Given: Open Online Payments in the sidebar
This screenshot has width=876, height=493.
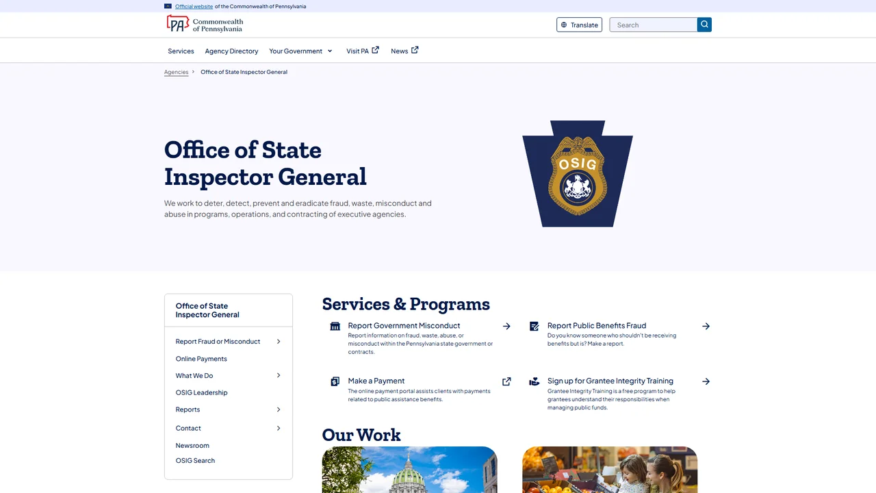Looking at the screenshot, I should 201,359.
